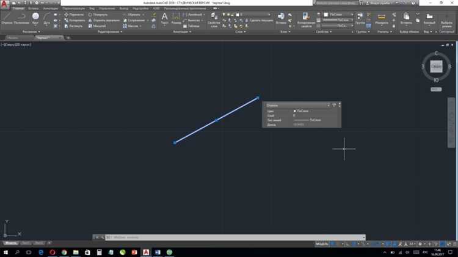Click the Выноска (Leader) tool
This screenshot has width=458, height=257.
tap(191, 20)
